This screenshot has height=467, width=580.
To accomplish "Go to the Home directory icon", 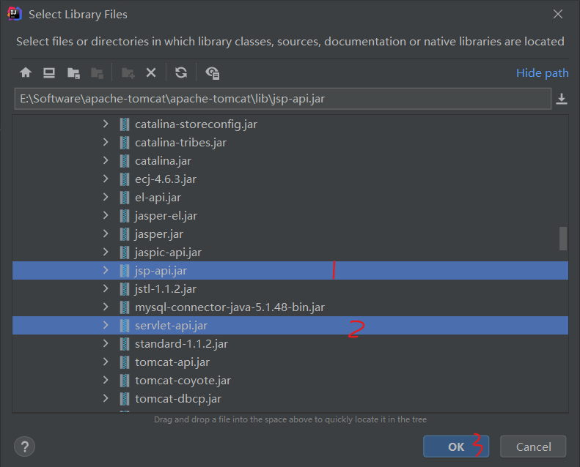I will pos(26,72).
